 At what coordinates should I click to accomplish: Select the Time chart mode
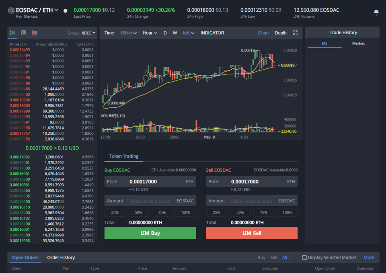pos(109,33)
